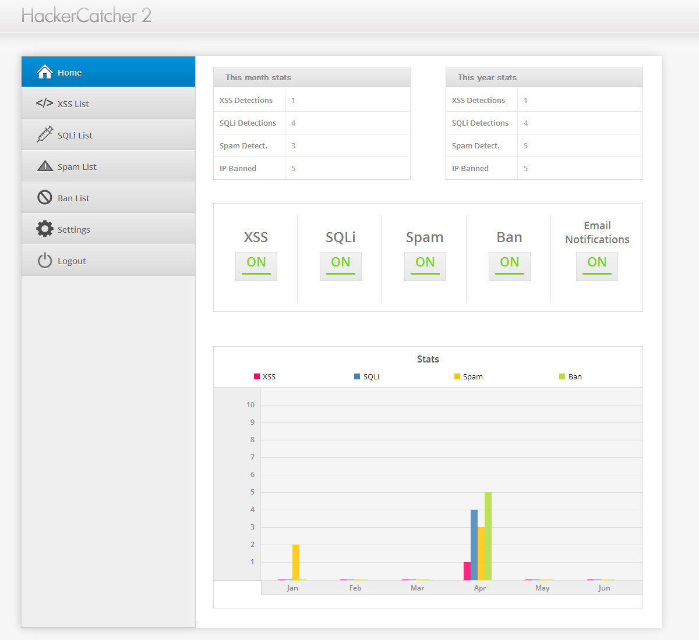Click the "10" y-axis label
699x640 pixels.
point(250,404)
